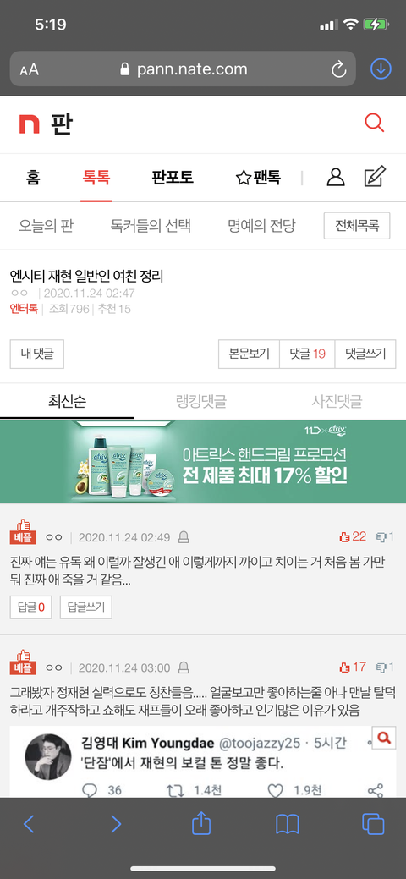
Task: Expand 답글 0 replies on first comment
Action: pyautogui.click(x=30, y=607)
